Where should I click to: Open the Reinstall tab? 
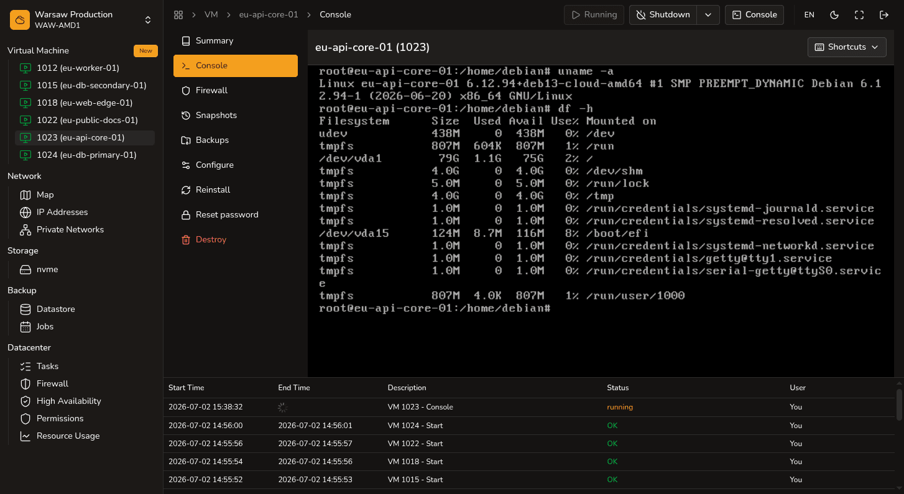[x=236, y=190]
